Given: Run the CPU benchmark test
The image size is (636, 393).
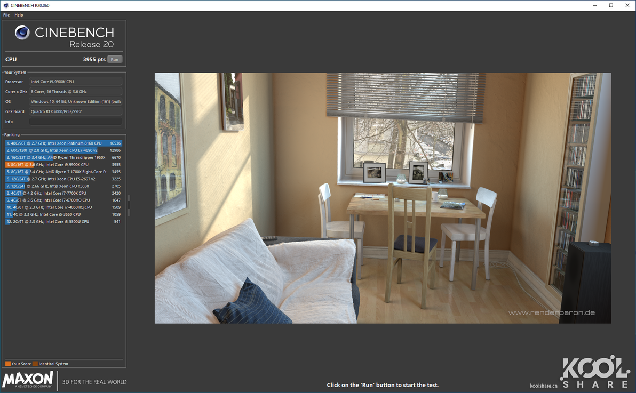Looking at the screenshot, I should pos(115,59).
